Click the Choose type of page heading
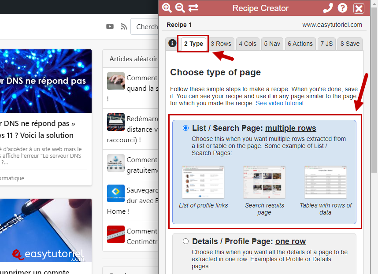 pyautogui.click(x=215, y=72)
